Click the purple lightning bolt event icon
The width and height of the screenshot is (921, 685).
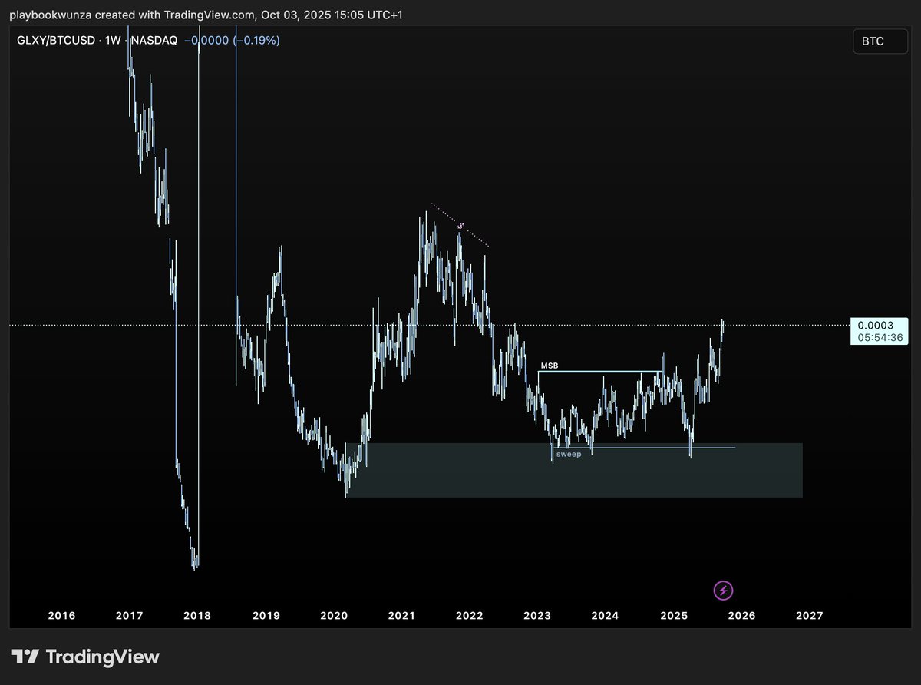724,590
